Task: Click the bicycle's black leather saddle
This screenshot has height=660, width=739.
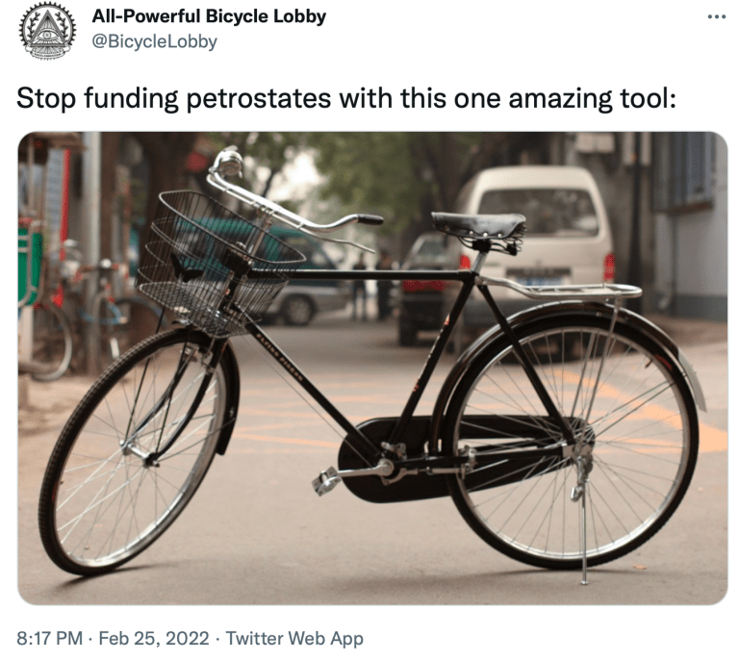Action: click(479, 226)
